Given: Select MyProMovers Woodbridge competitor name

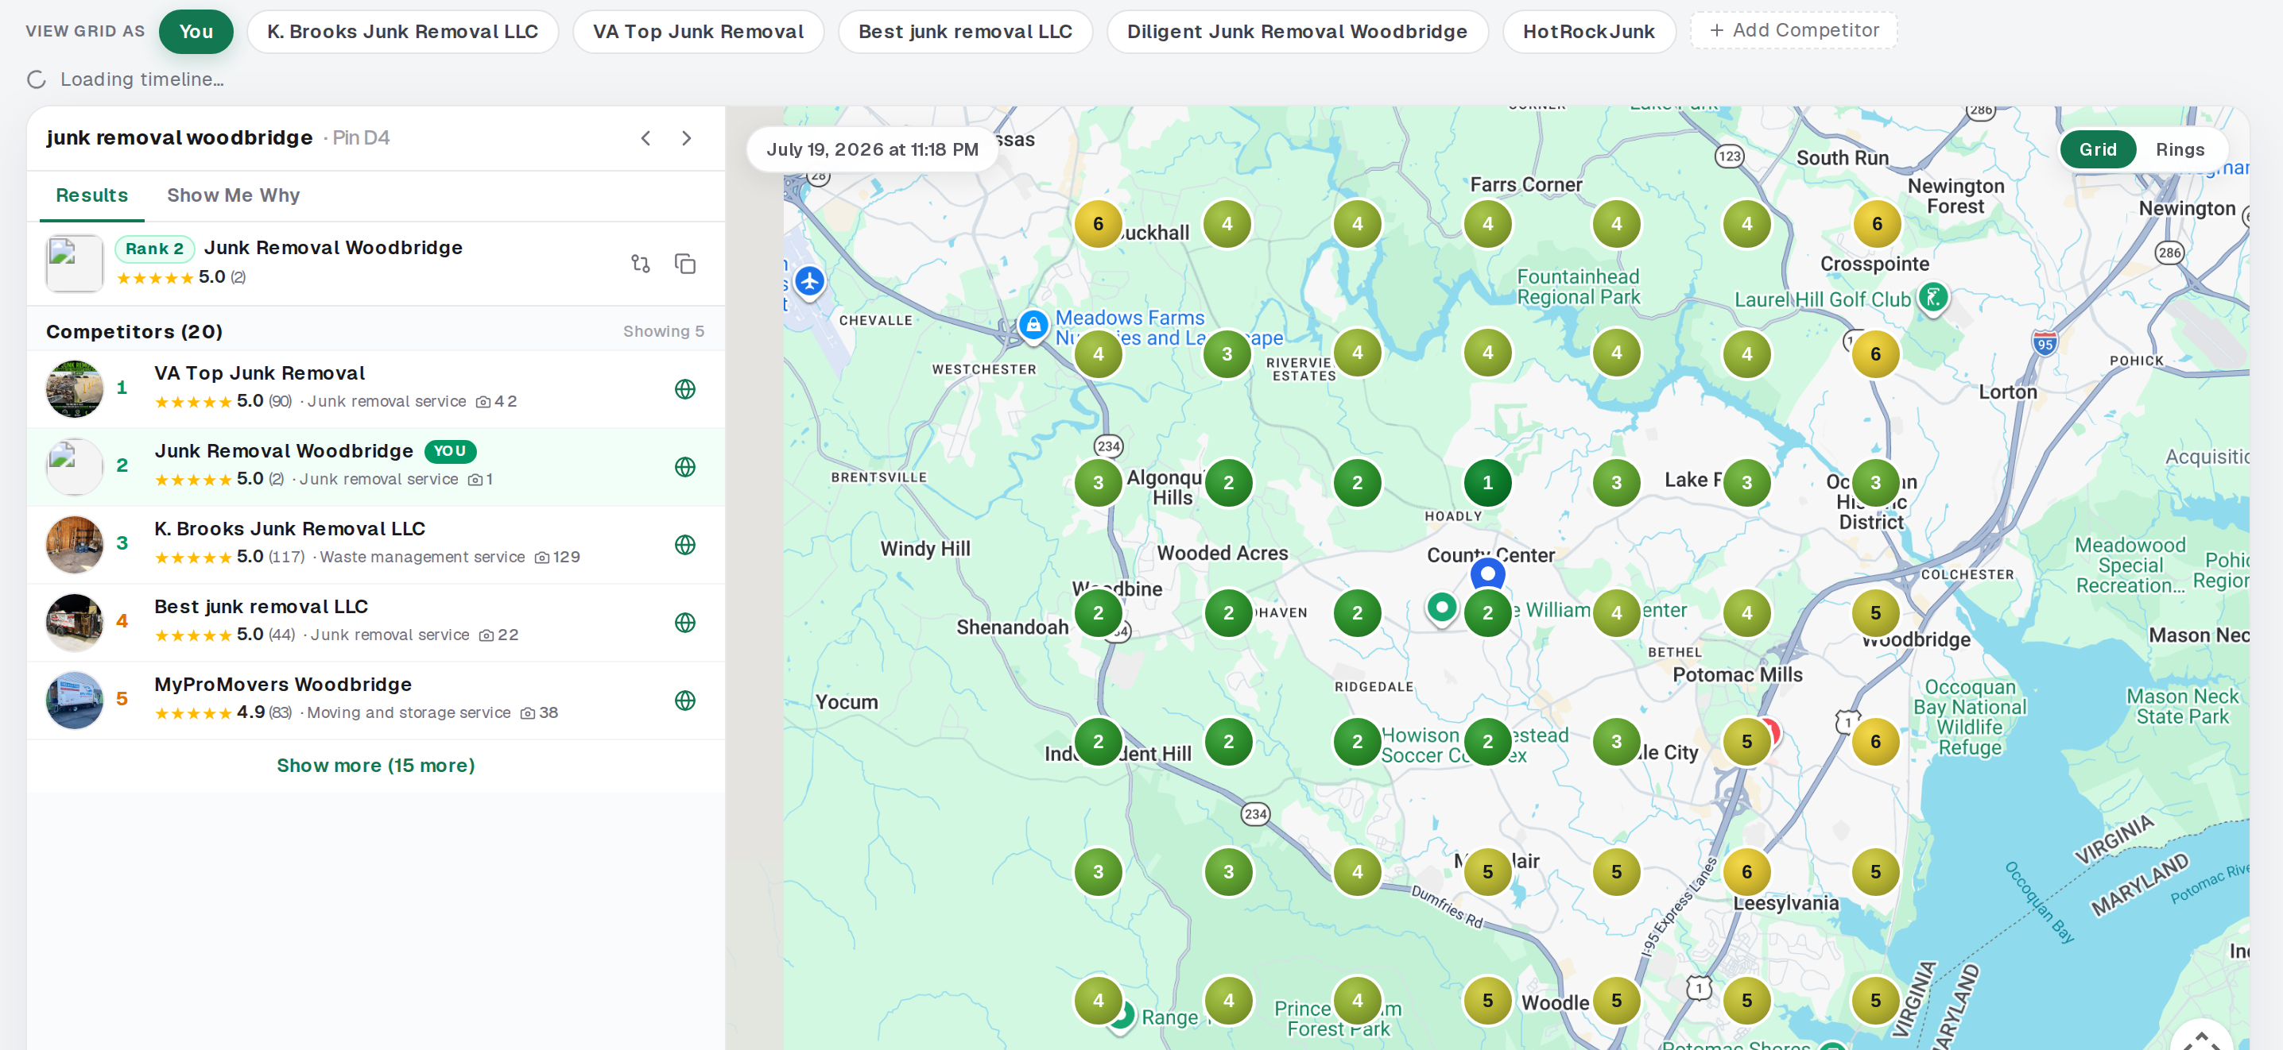Looking at the screenshot, I should [x=283, y=685].
